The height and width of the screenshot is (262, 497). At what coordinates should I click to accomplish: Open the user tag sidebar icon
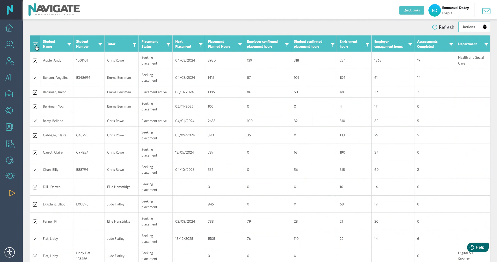(10, 61)
